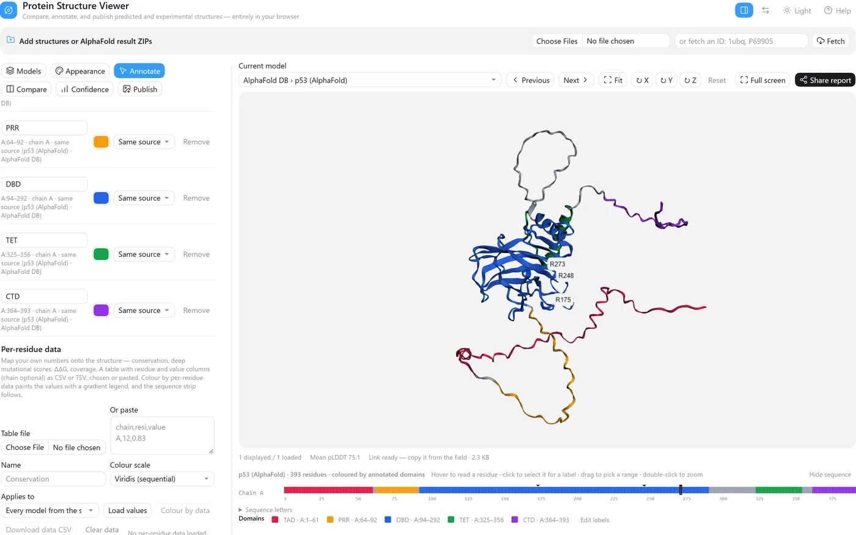Click the Protein Structure Viewer logo icon
Viewport: 856px width, 535px height.
coord(9,10)
